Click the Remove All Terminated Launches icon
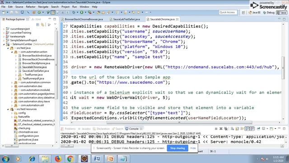The height and width of the screenshot is (163, 289). pyautogui.click(x=226, y=129)
